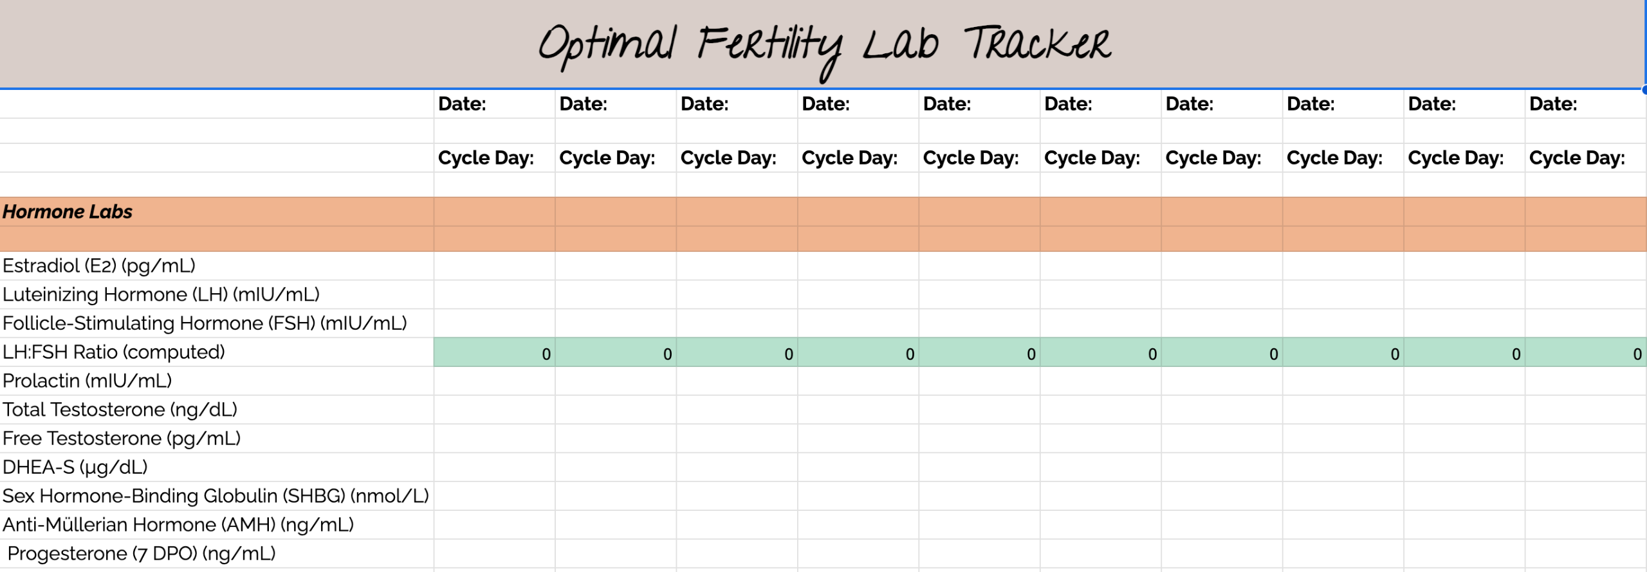Click the first Date: header cell
Screen dimensions: 1647x572
coord(494,103)
